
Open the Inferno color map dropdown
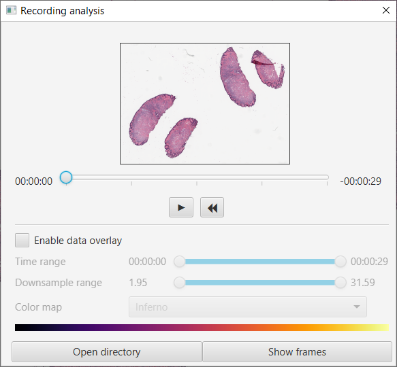(248, 307)
